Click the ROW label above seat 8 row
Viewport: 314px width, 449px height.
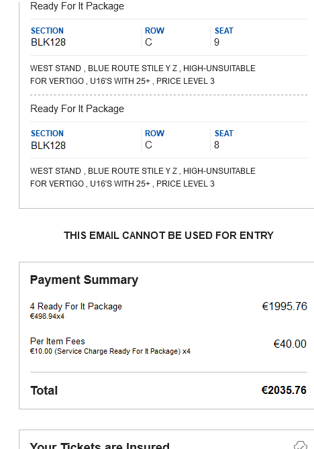coord(154,134)
